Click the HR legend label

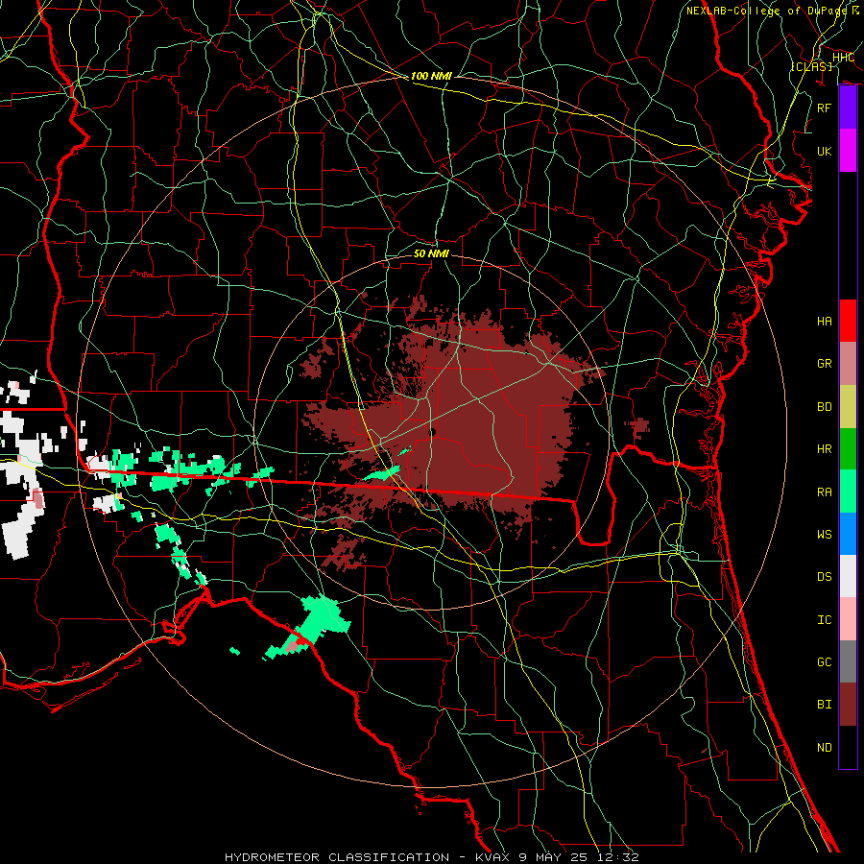tap(825, 449)
